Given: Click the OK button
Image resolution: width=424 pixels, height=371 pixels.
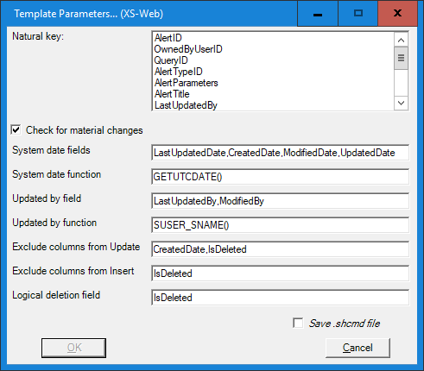Looking at the screenshot, I should click(74, 348).
